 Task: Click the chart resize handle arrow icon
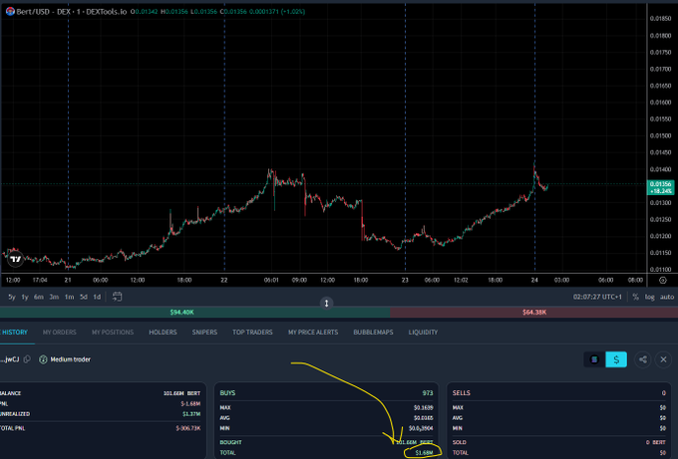coord(326,303)
